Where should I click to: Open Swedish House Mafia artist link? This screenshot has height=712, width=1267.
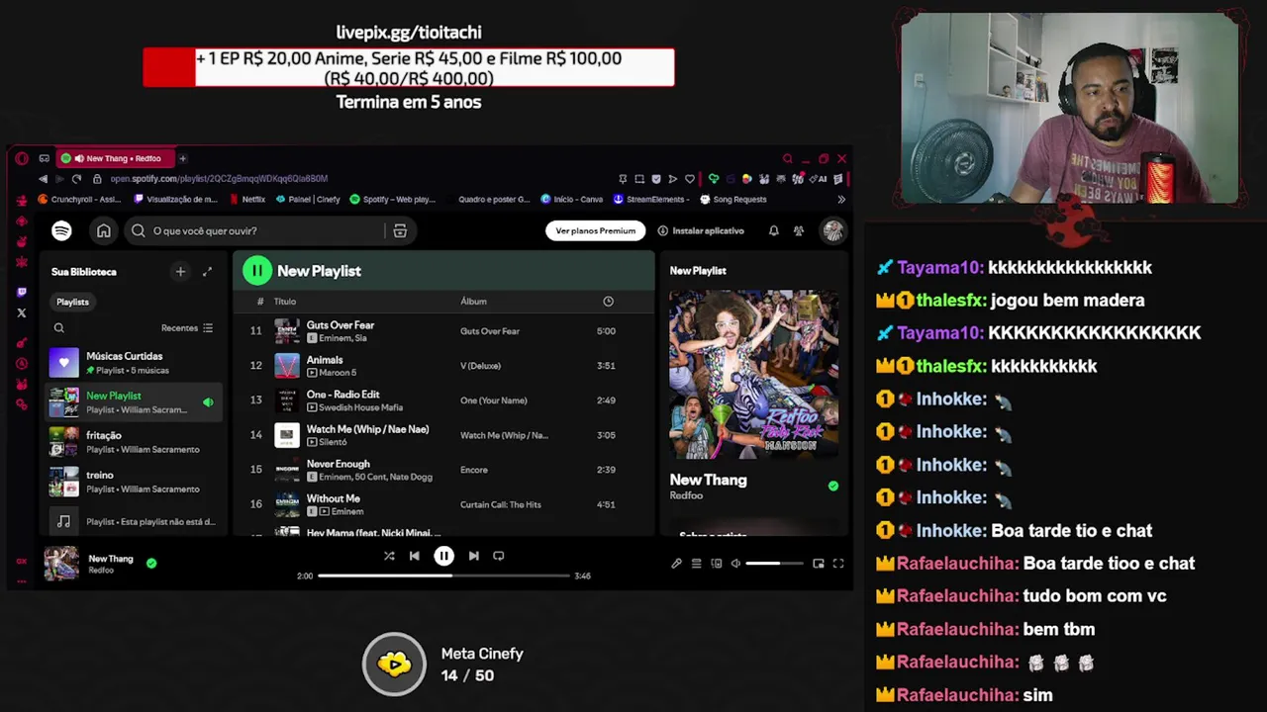click(x=361, y=407)
